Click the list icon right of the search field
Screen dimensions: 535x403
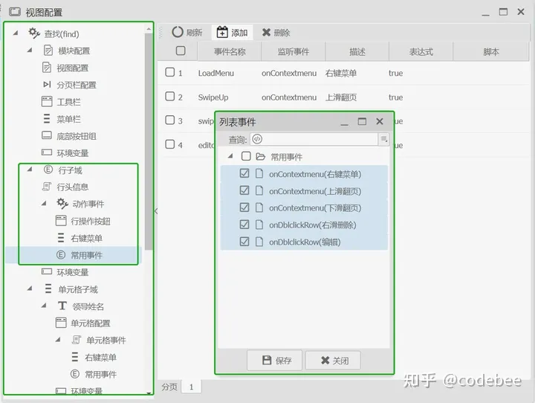[x=384, y=139]
